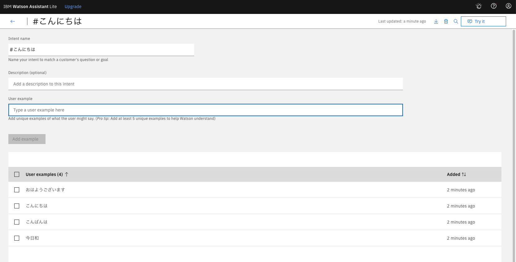Delete the intent with the trash icon

coord(446,21)
